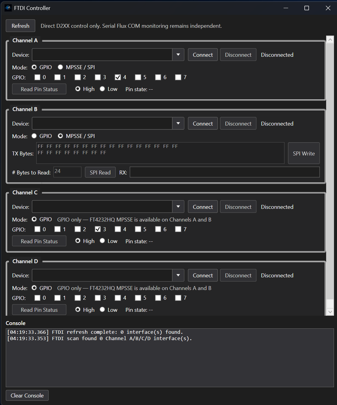This screenshot has height=405, width=337.
Task: Open Channel C device dropdown
Action: [178, 207]
